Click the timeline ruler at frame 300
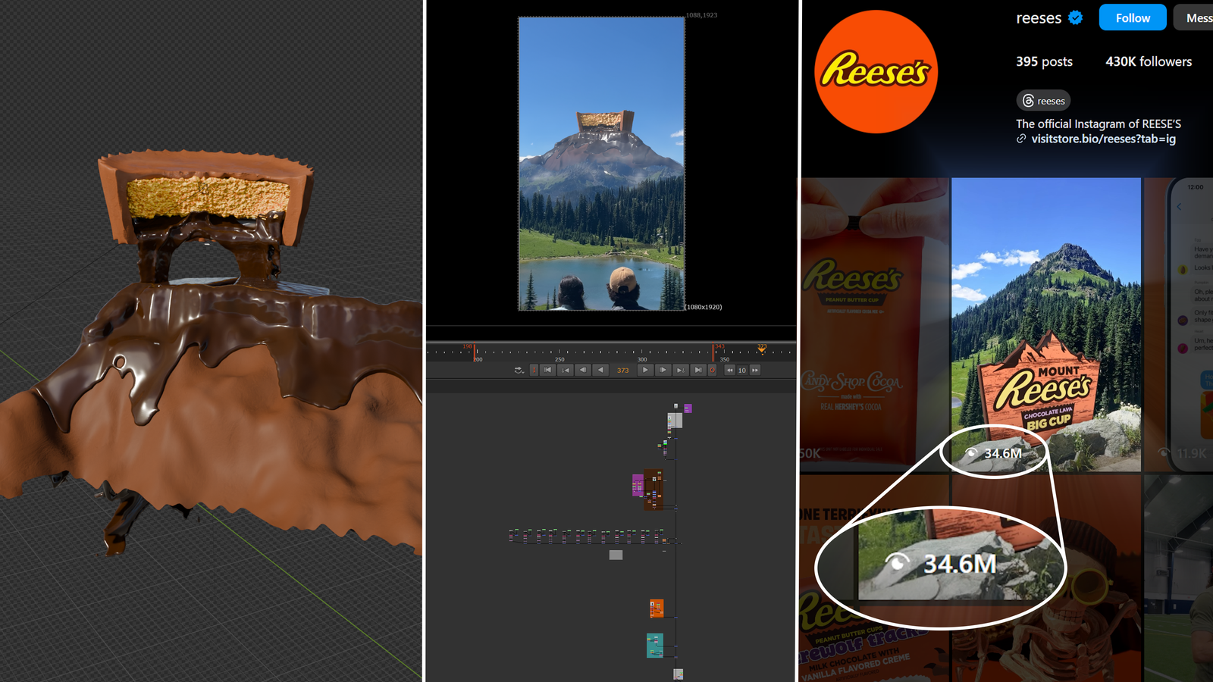Viewport: 1213px width, 682px height. tap(641, 353)
